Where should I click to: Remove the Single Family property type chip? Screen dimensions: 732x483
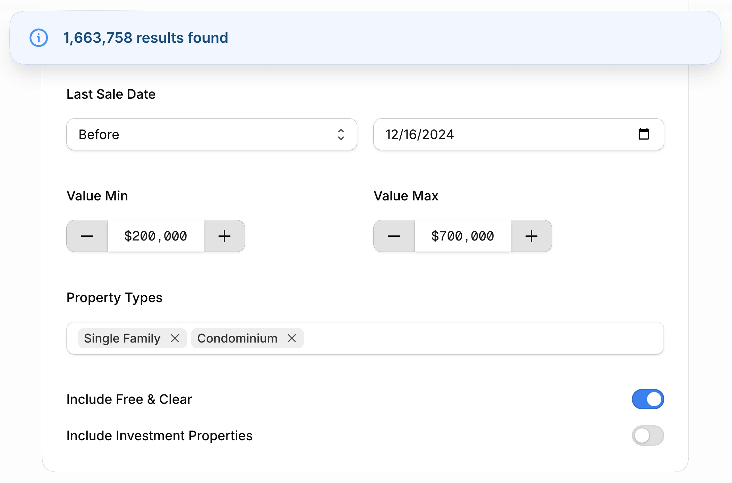(x=175, y=338)
